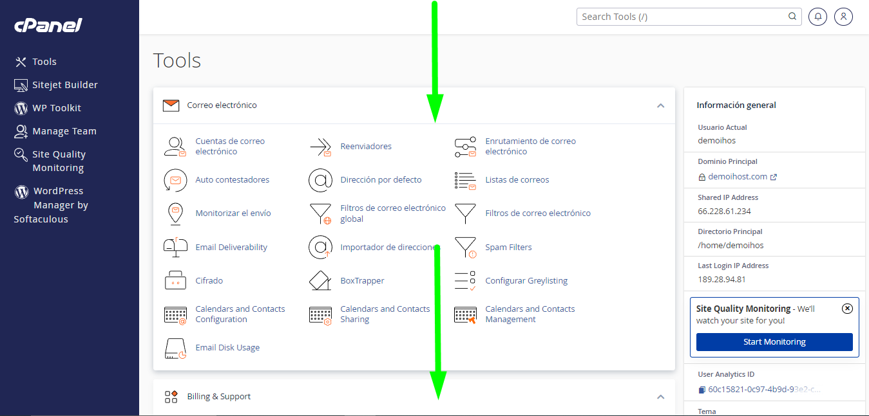This screenshot has height=416, width=869.
Task: Select the BoxTrapper icon
Action: pos(362,280)
